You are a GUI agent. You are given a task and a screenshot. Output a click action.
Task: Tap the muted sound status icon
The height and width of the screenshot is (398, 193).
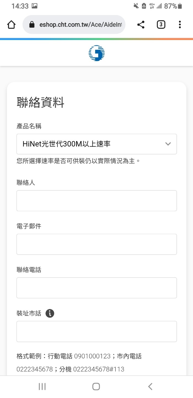click(136, 6)
